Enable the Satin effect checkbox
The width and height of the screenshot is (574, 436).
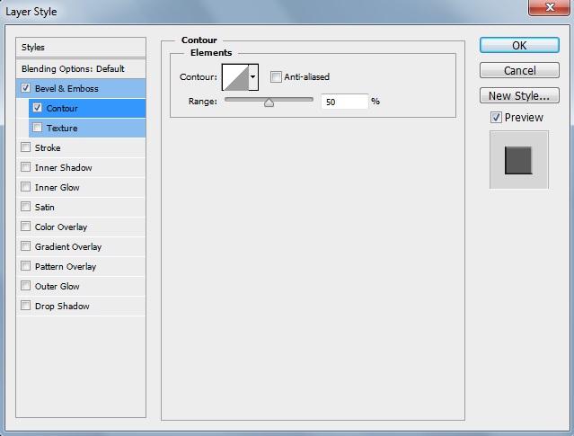pos(26,207)
